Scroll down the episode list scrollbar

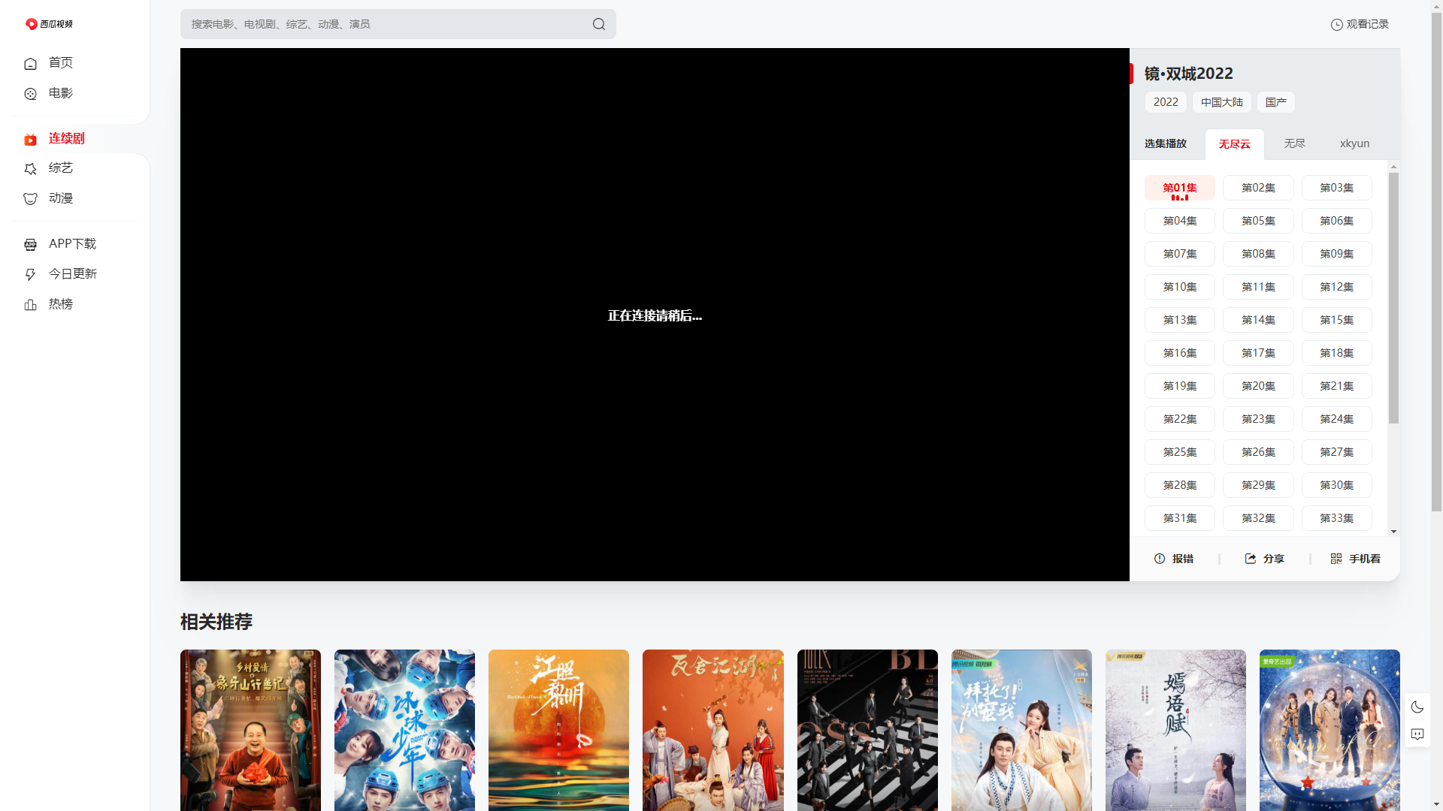1393,531
